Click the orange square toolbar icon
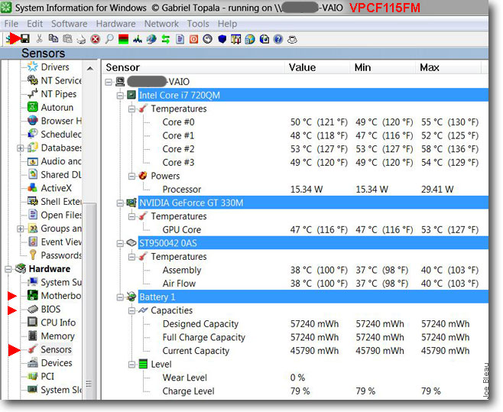 (193, 40)
